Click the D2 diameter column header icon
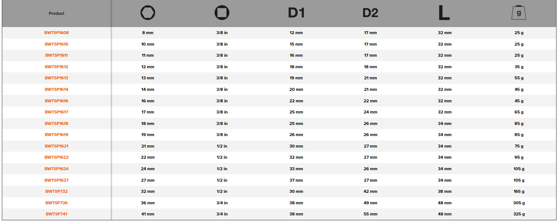The height and width of the screenshot is (221, 558). (x=370, y=13)
